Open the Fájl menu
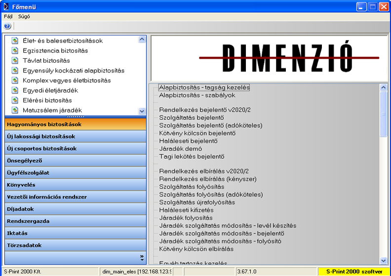Screen dimensions: 391x276 coord(8,16)
